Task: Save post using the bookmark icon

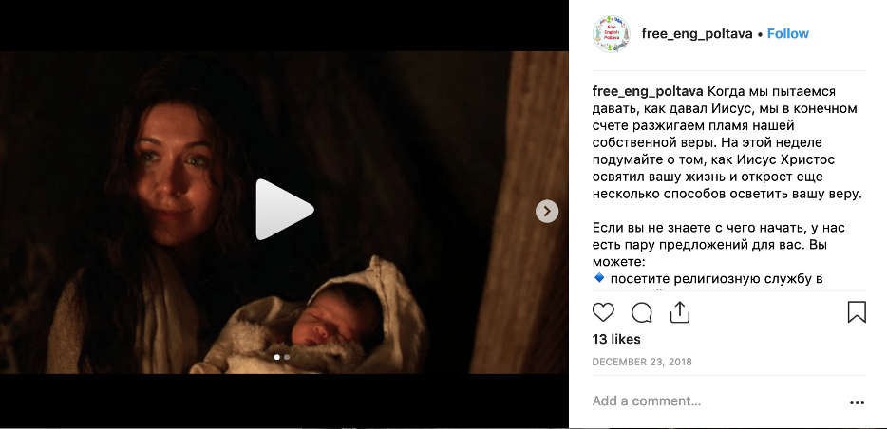Action: 857,312
